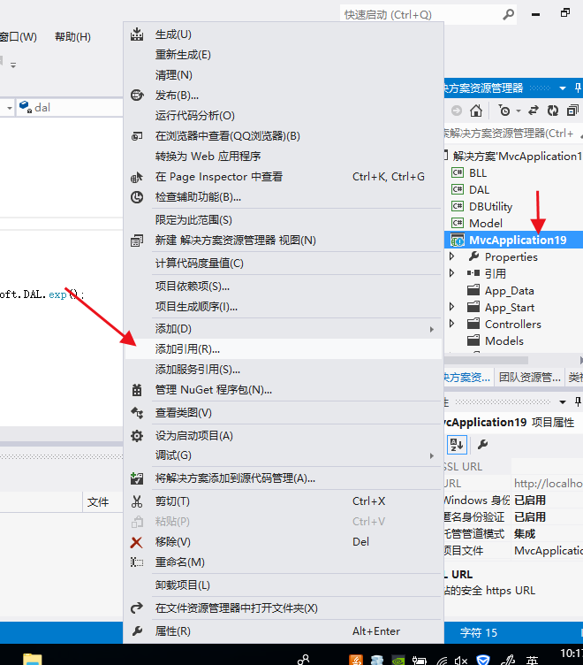583x665 pixels.
Task: Click the new Solution Explorer view icon
Action: (x=136, y=241)
